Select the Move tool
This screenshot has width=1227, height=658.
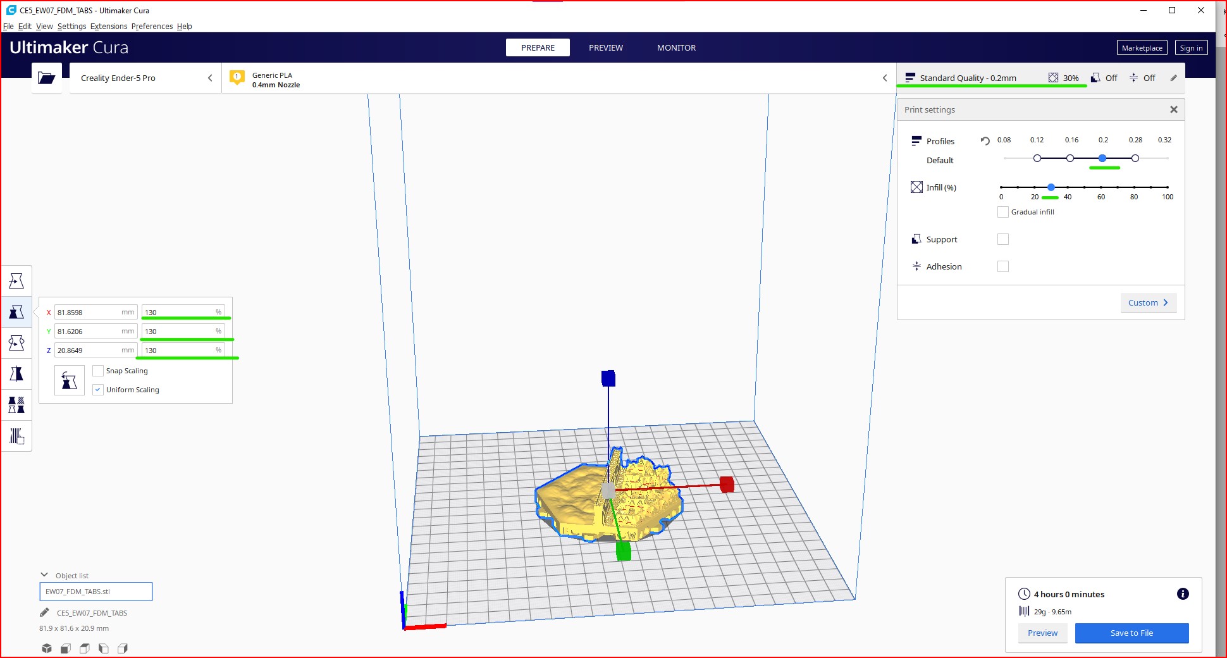point(16,281)
